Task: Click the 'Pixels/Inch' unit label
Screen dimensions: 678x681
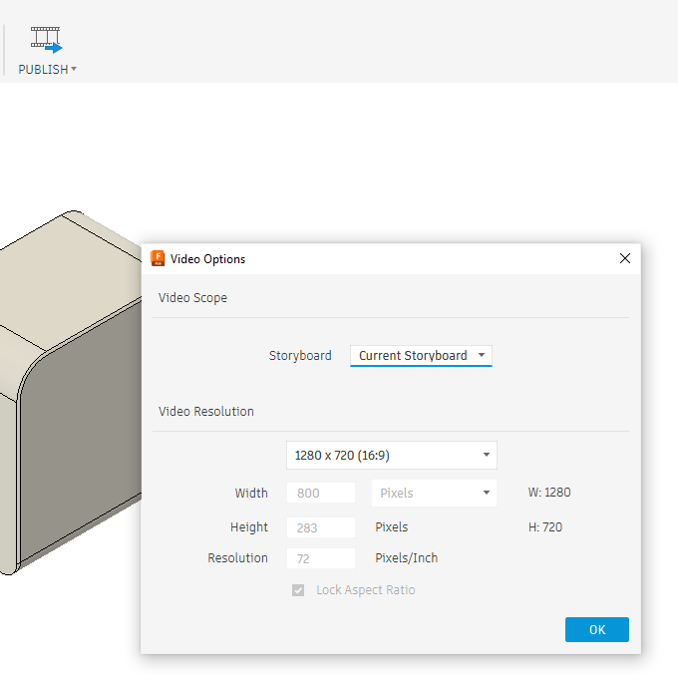Action: coord(406,558)
